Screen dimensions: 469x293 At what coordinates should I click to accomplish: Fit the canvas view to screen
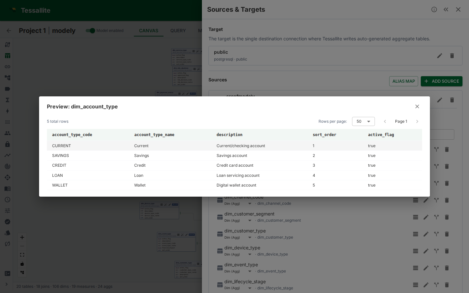tap(22, 255)
